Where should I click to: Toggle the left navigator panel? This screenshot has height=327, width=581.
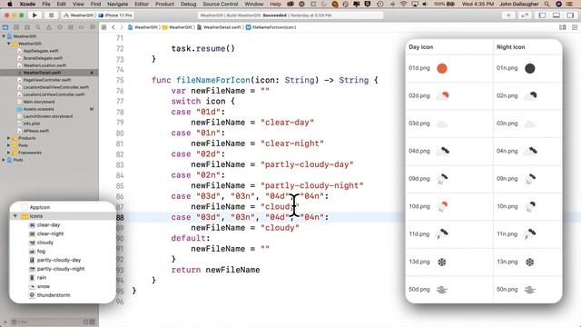(x=542, y=15)
